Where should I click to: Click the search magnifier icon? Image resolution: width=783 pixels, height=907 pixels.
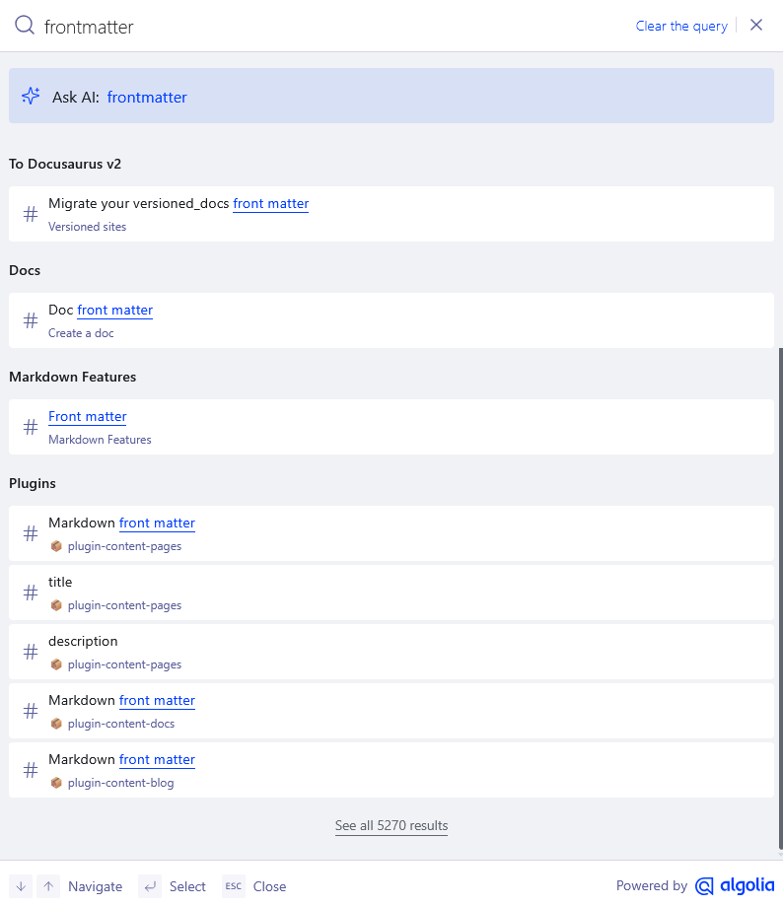click(25, 26)
